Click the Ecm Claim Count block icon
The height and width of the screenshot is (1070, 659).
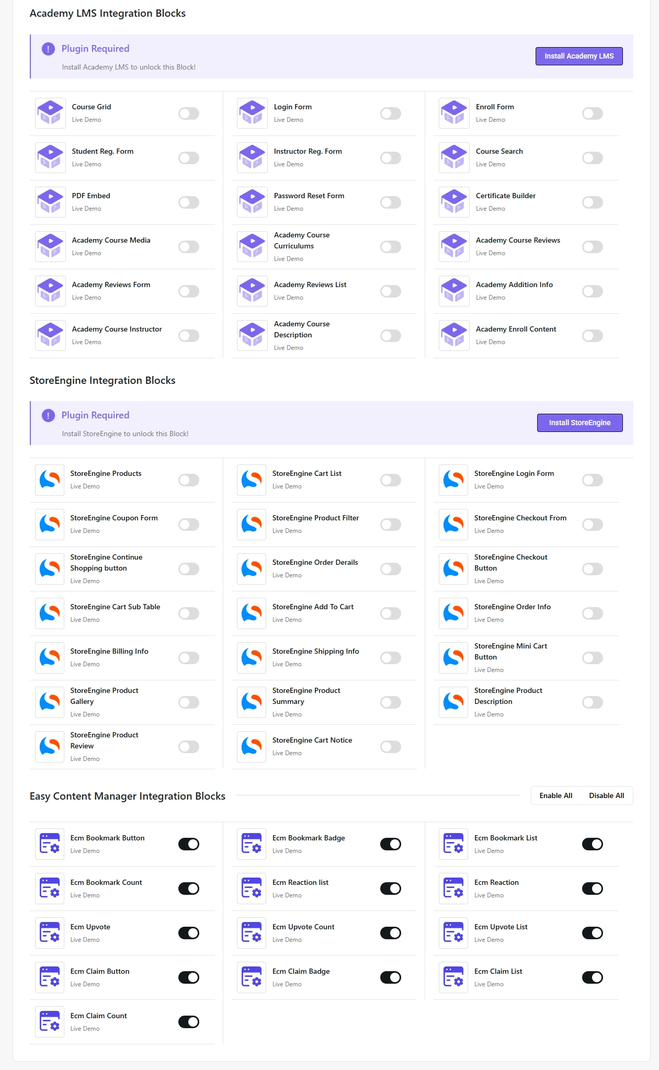click(x=50, y=1021)
